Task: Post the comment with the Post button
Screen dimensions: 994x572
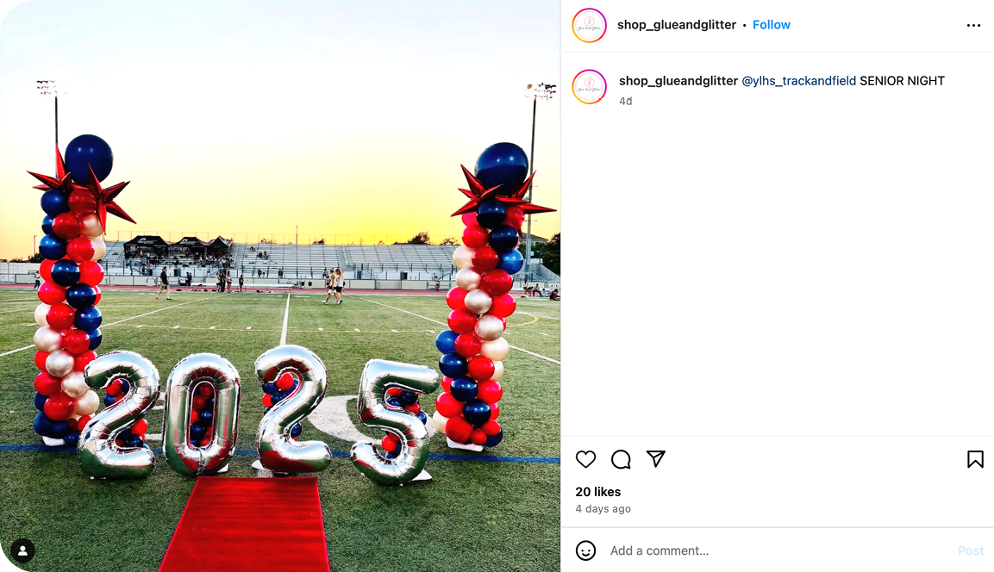Action: pos(971,550)
